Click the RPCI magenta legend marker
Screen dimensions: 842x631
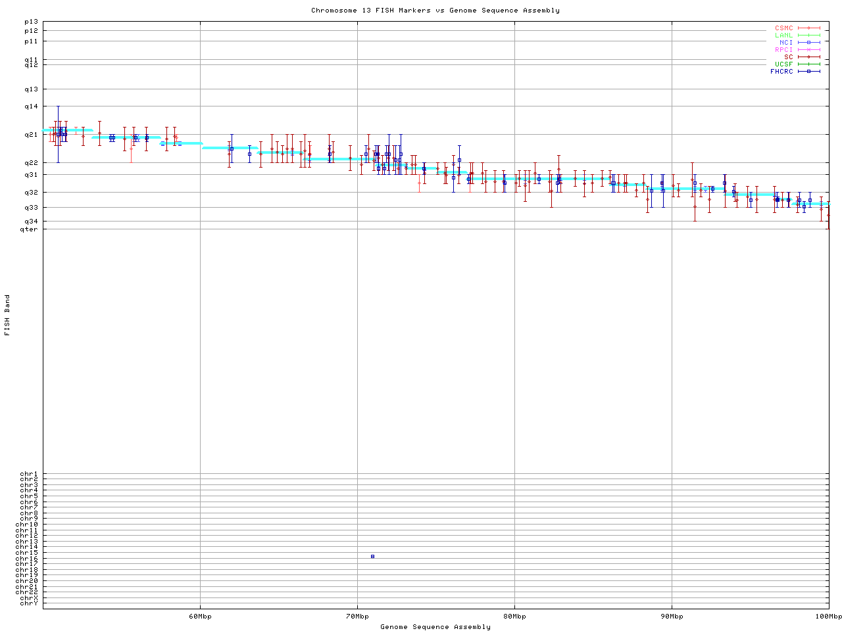[x=808, y=50]
